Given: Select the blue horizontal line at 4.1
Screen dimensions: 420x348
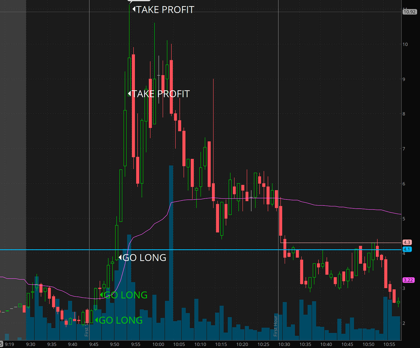Looking at the screenshot, I should pos(201,250).
